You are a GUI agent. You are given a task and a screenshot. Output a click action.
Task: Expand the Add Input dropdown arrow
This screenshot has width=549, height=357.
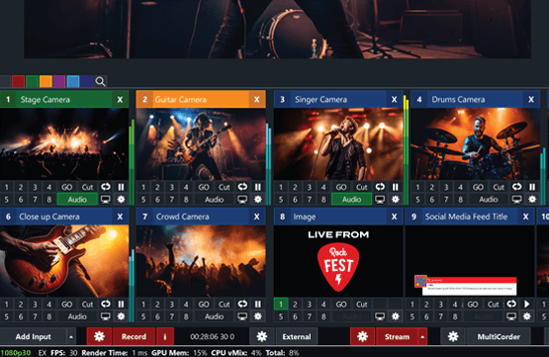click(70, 336)
